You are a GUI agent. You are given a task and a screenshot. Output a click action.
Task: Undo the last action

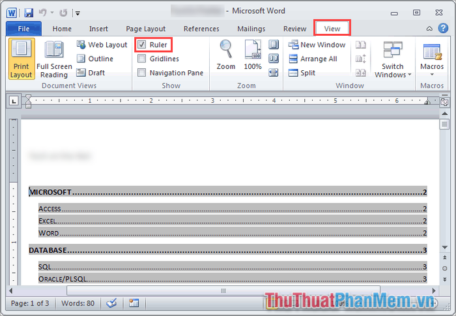(x=43, y=12)
